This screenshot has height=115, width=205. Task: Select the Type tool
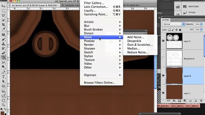(x=4, y=77)
